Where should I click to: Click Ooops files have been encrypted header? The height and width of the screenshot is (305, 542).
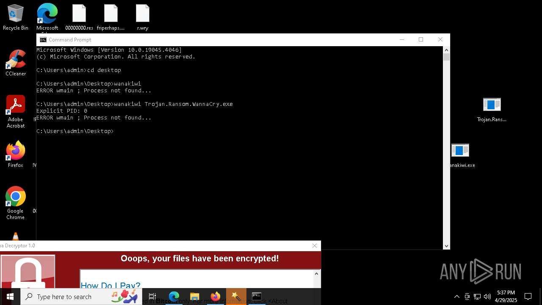point(200,258)
